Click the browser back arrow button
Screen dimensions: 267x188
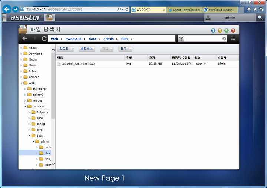click(x=7, y=9)
